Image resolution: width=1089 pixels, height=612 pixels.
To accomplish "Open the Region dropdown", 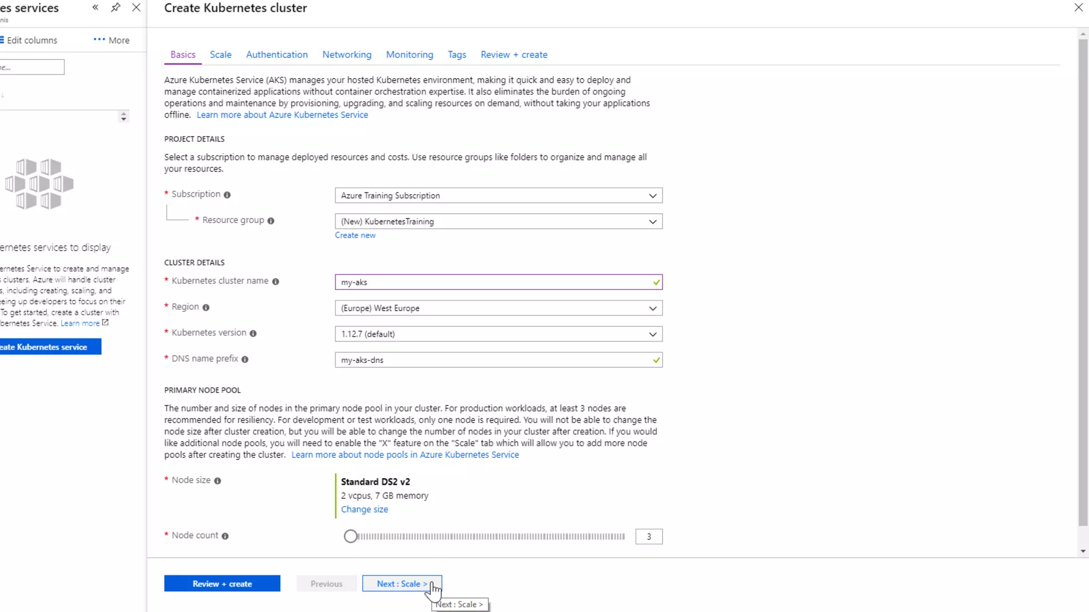I will tap(498, 308).
